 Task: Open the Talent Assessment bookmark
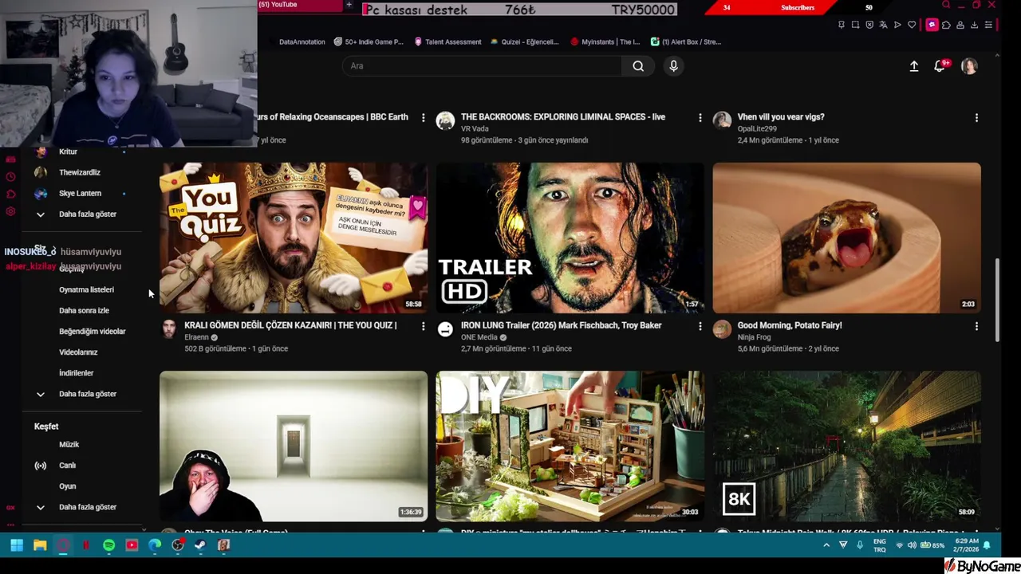click(x=447, y=41)
